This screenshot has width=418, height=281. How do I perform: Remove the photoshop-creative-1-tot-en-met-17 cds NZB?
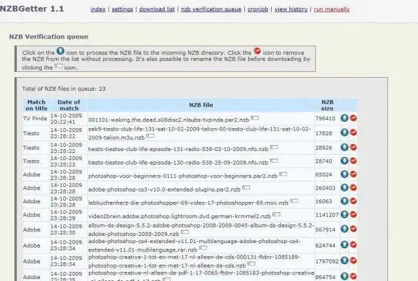point(353,261)
